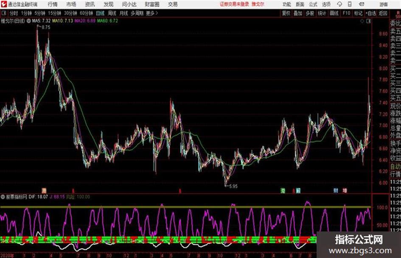Viewport: 401px width, 258px height.
Task: Click the MA10: 7.13 label
Action: [x=62, y=21]
